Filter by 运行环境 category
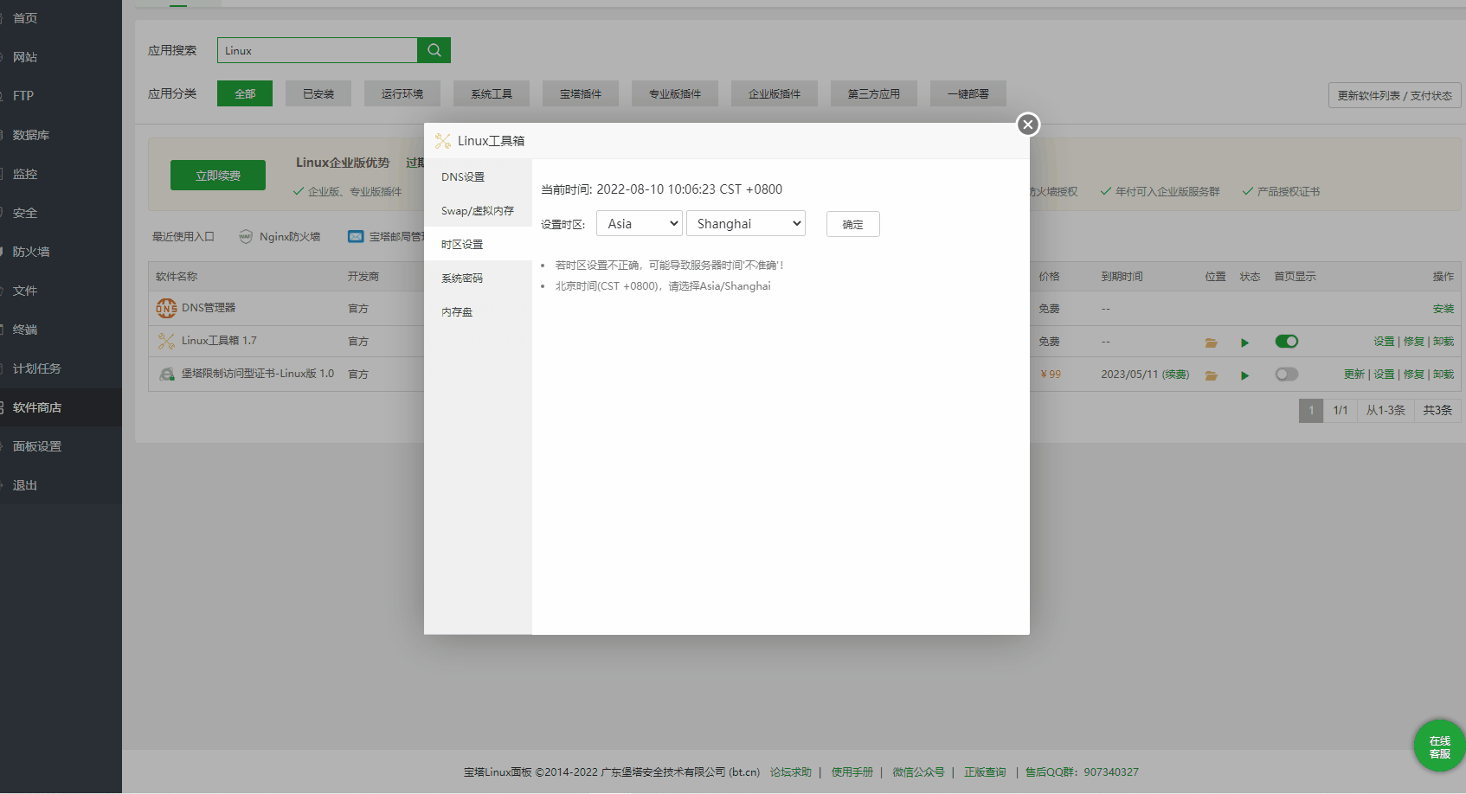This screenshot has width=1466, height=794. pyautogui.click(x=402, y=93)
